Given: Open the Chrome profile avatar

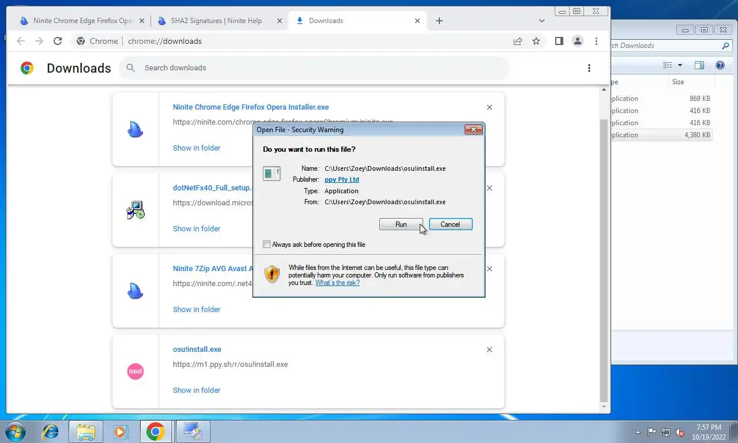Looking at the screenshot, I should [577, 41].
